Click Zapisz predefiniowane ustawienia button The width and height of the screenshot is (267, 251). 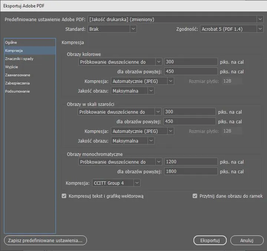[45, 241]
